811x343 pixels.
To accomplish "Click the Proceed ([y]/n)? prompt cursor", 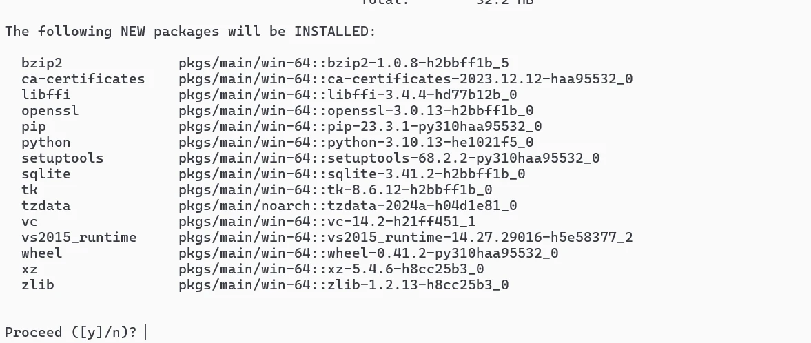I will 146,333.
